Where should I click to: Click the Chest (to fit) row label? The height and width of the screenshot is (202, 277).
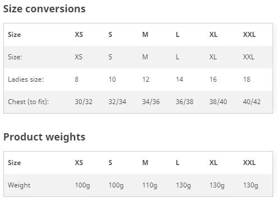[x=29, y=102]
